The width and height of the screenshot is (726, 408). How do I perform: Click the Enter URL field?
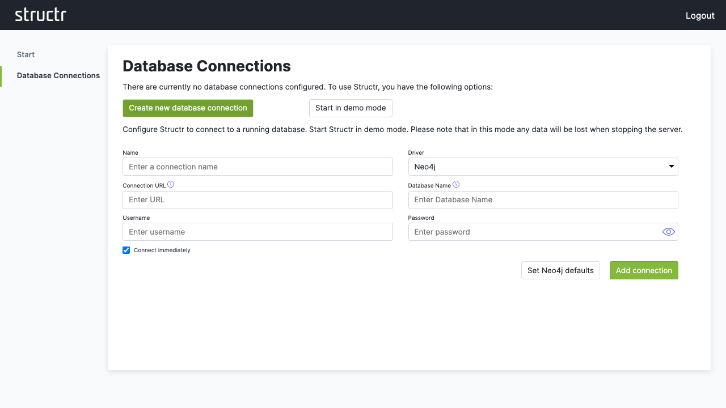[x=258, y=199]
